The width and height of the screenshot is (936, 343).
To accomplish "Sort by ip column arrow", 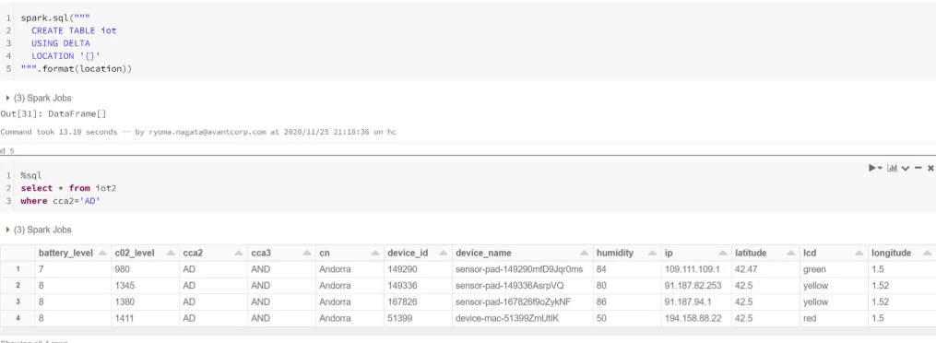I will pyautogui.click(x=722, y=253).
